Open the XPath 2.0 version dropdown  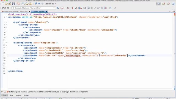(x=6, y=8)
